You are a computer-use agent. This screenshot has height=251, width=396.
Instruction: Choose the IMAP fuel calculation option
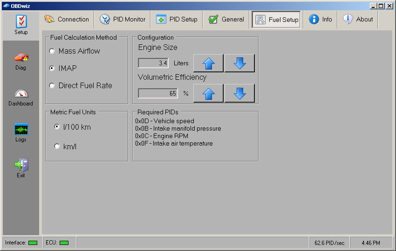(52, 68)
